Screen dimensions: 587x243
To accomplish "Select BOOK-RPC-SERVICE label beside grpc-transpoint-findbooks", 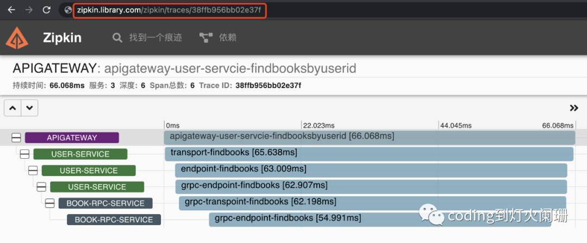I will coord(105,203).
